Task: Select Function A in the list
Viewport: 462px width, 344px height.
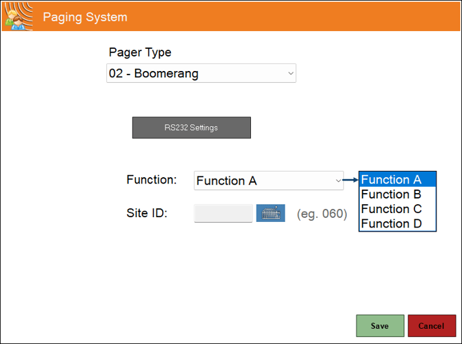Action: click(396, 180)
